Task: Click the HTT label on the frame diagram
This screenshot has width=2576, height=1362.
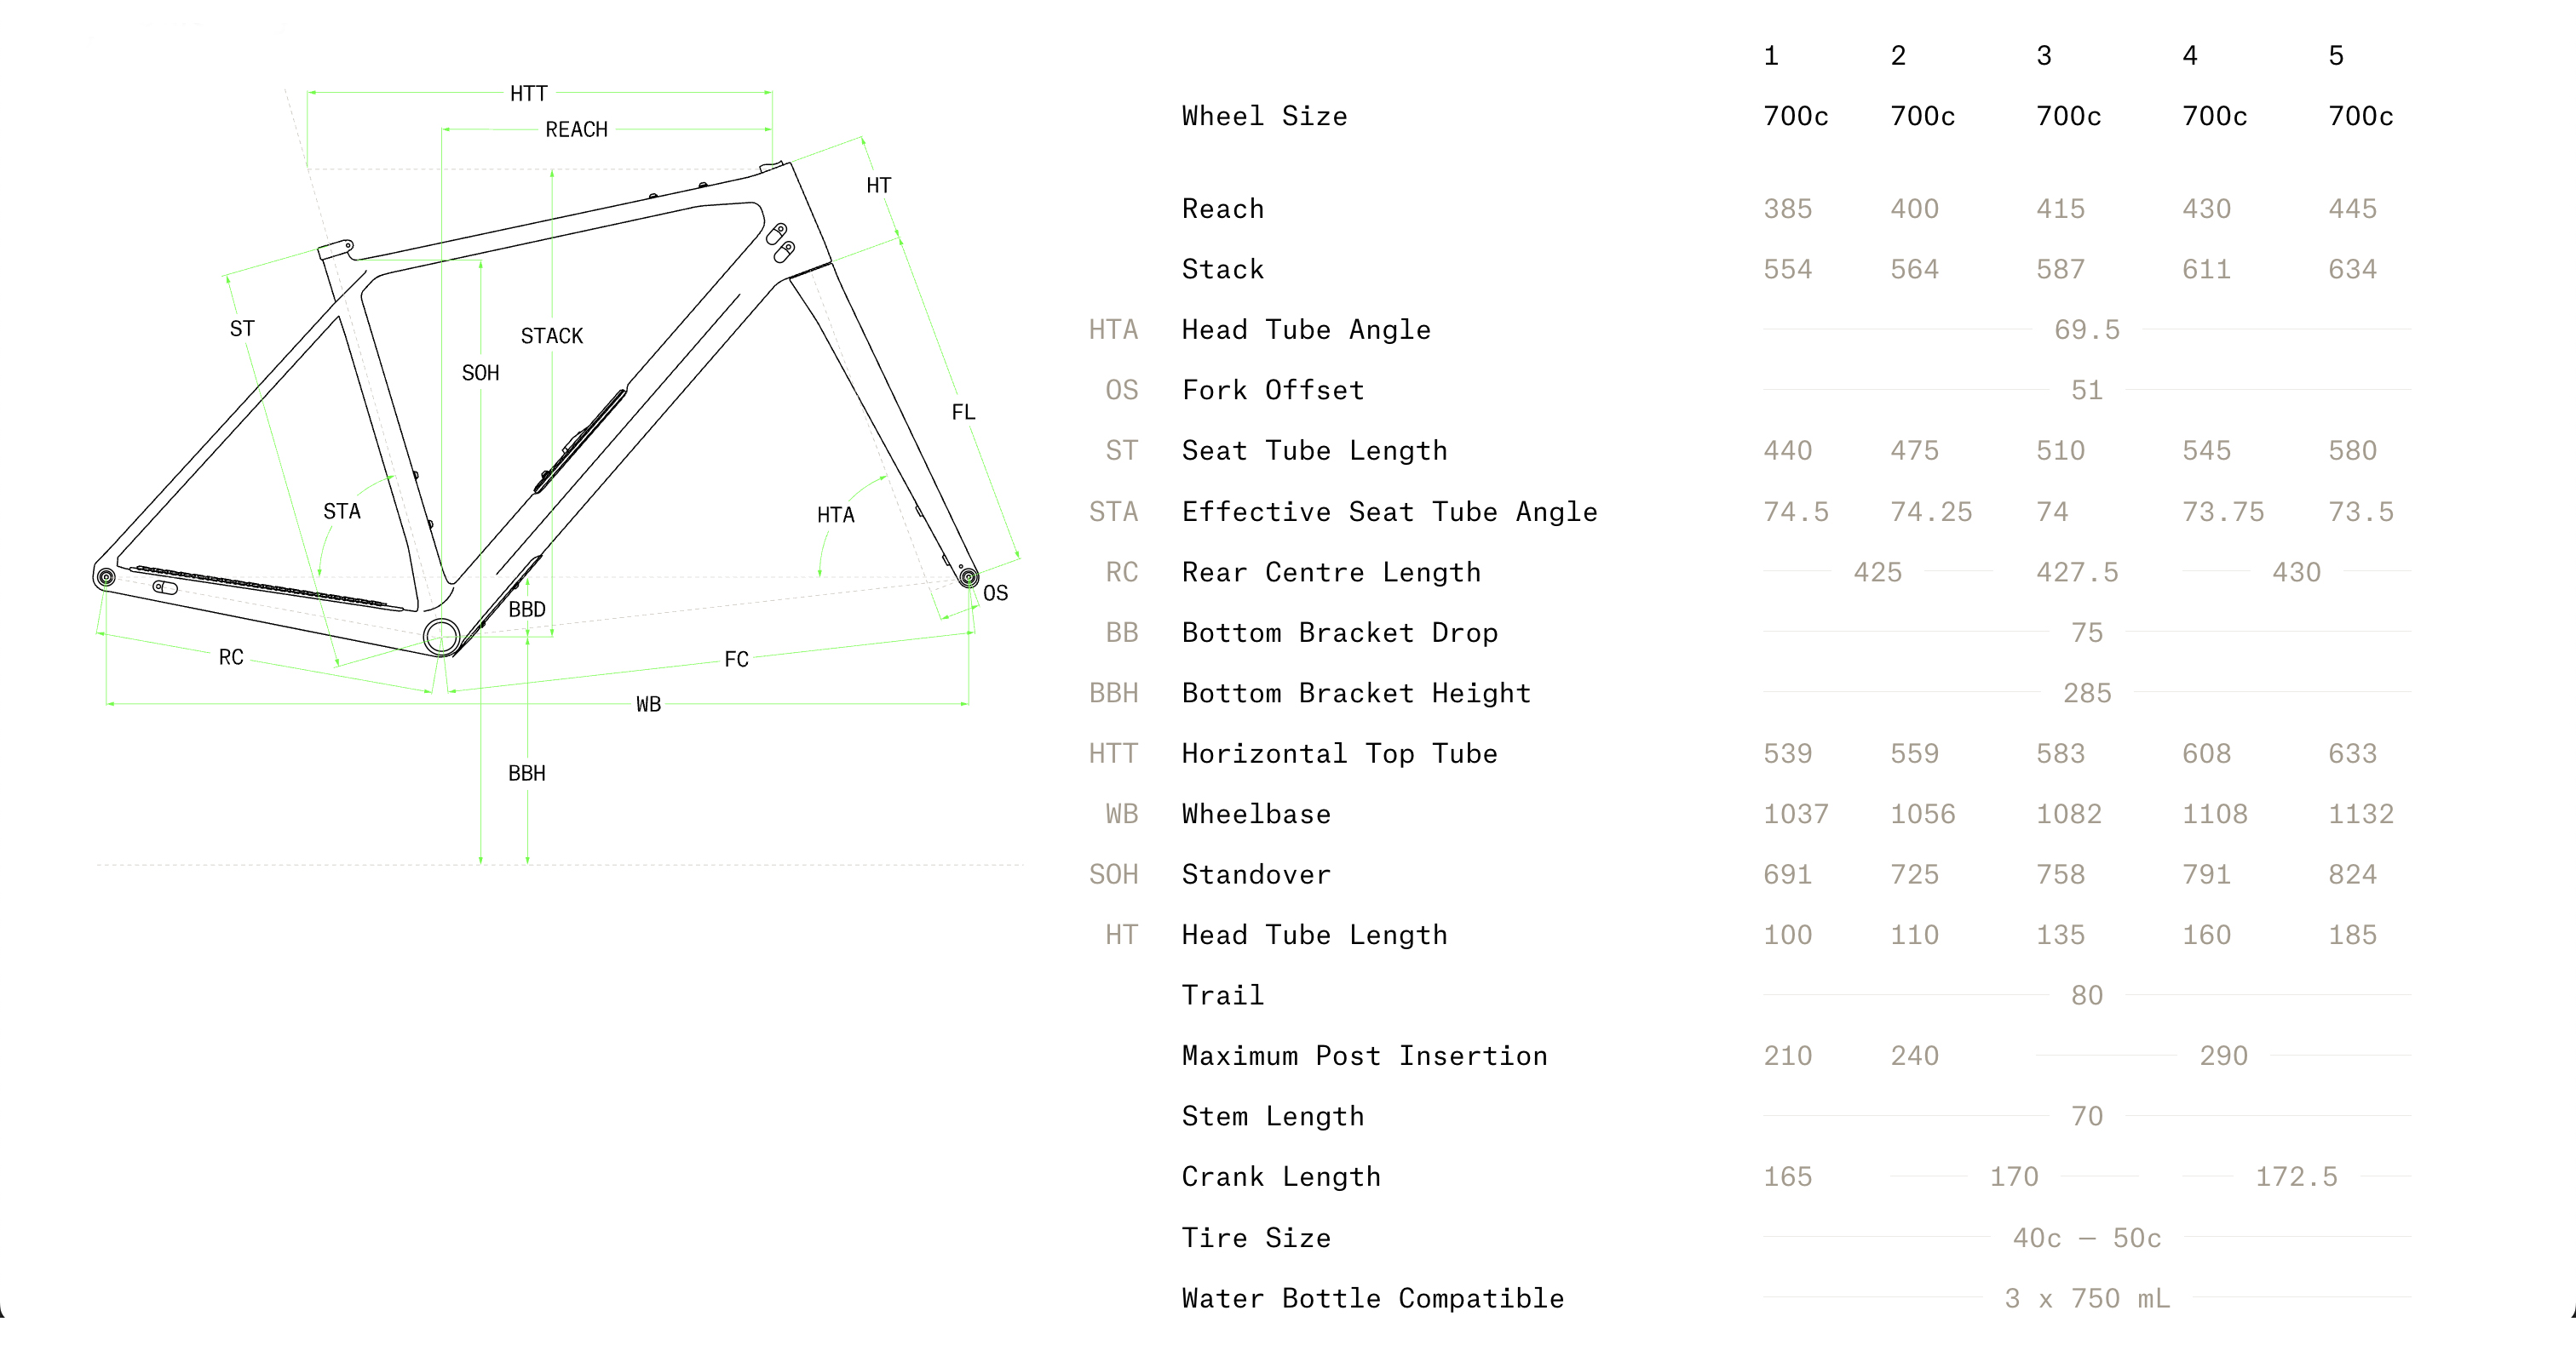Action: tap(528, 93)
